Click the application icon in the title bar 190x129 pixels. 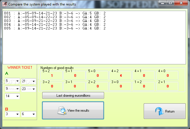[x=5, y=4]
